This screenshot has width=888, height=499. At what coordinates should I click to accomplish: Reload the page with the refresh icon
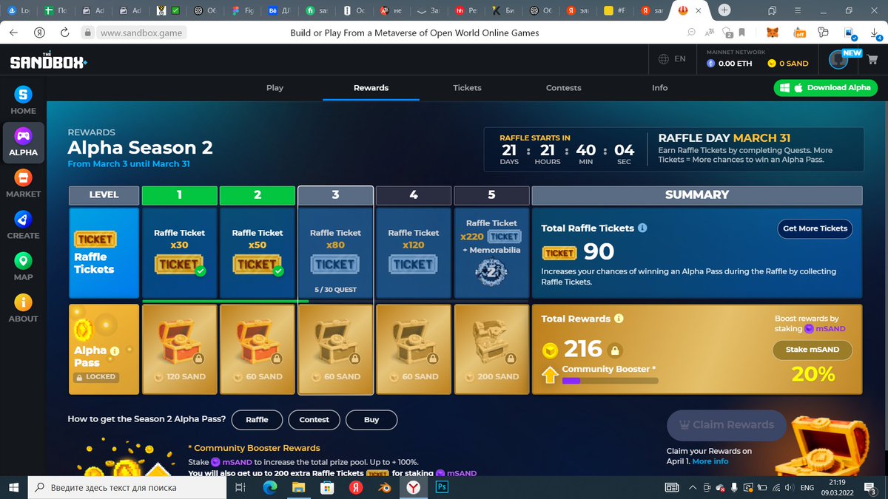65,33
